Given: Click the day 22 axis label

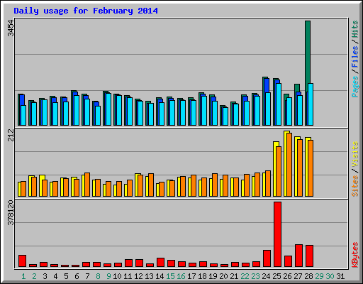Looking at the screenshot, I should pyautogui.click(x=245, y=276).
